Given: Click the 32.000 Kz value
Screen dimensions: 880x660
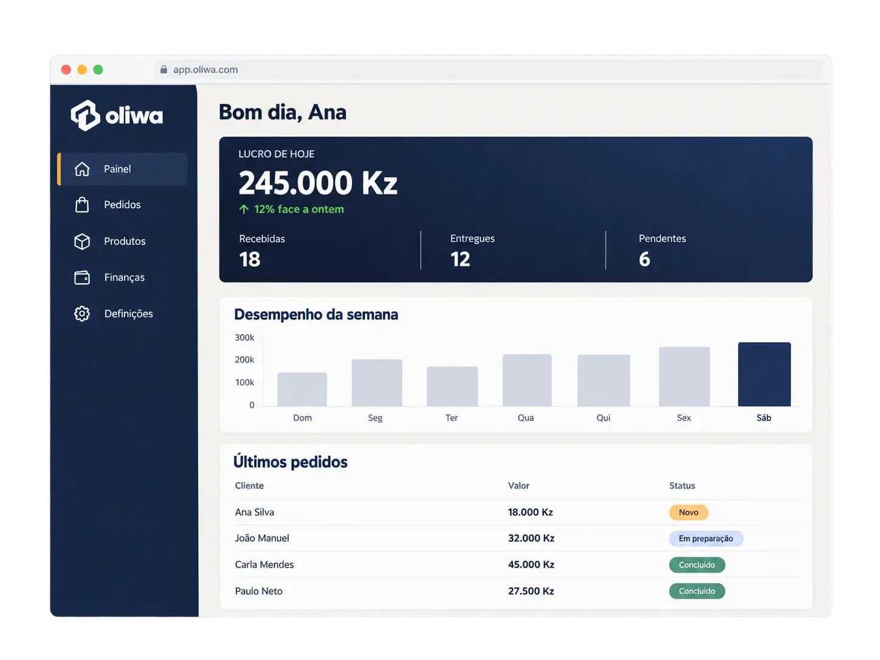Looking at the screenshot, I should (531, 538).
